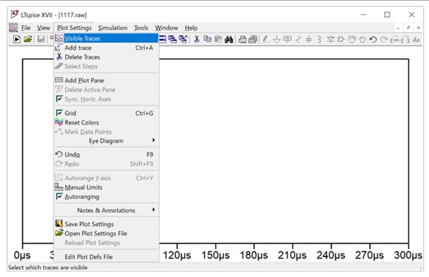429x277 pixels.
Task: Click the 300µs axis label
Action: click(408, 255)
